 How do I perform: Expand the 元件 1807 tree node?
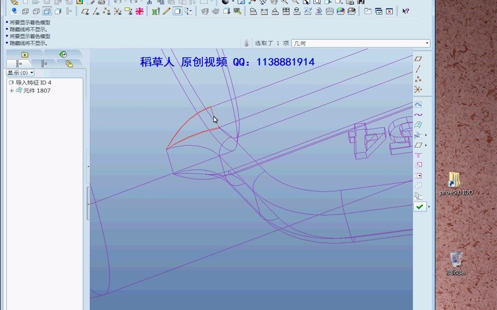click(12, 90)
